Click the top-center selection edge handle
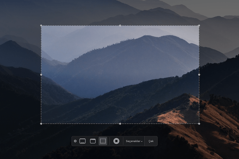The width and height of the screenshot is (239, 159). [x=120, y=26]
